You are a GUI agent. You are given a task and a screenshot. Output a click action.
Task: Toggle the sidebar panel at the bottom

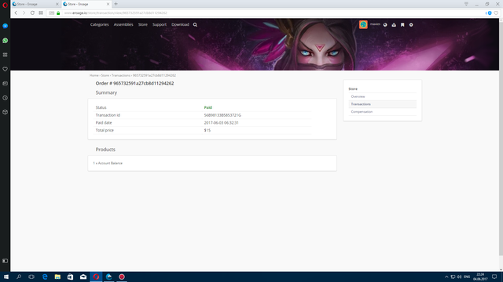(6, 261)
